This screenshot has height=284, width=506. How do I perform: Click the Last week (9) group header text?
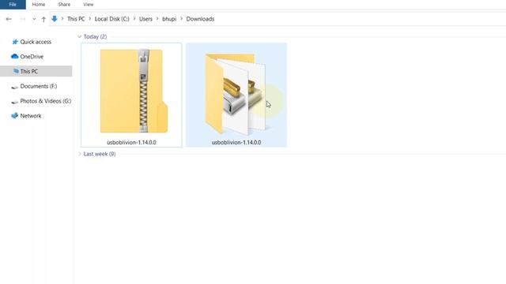tap(100, 154)
